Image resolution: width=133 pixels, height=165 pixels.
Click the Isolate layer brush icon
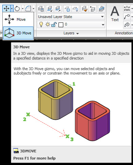click(x=85, y=9)
